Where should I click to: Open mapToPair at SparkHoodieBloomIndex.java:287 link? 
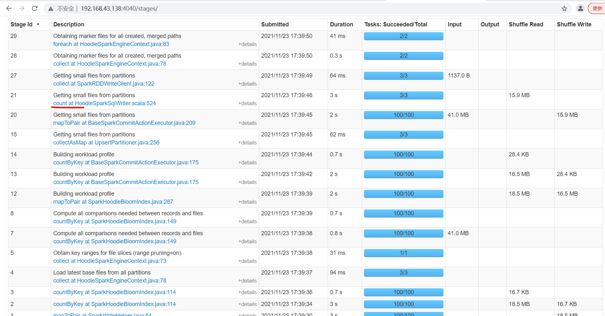point(113,202)
